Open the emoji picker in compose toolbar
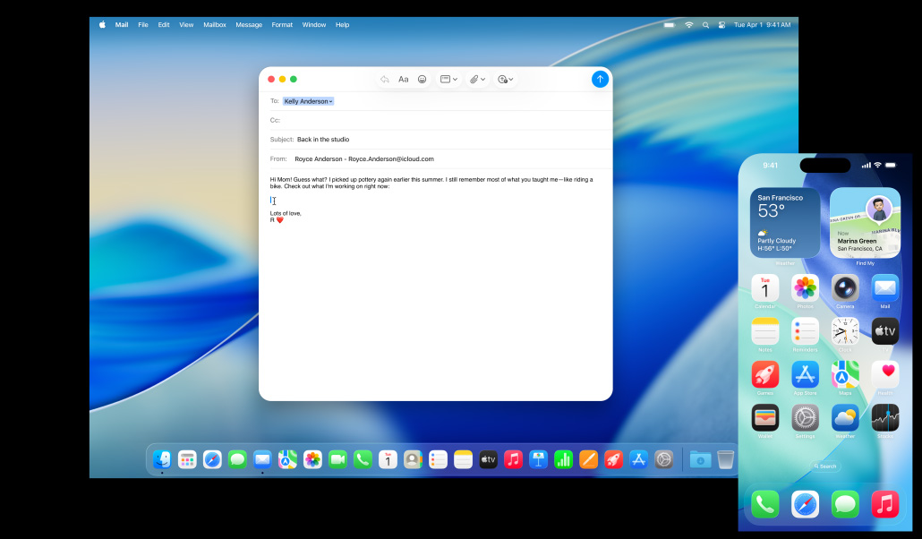 423,80
